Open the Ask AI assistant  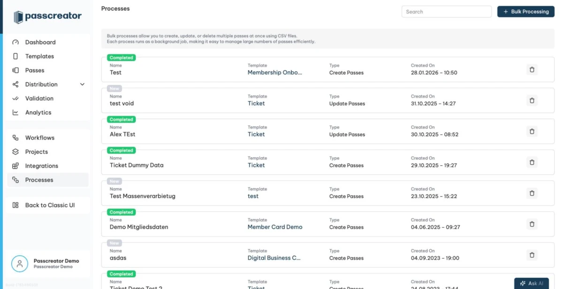[x=532, y=283]
